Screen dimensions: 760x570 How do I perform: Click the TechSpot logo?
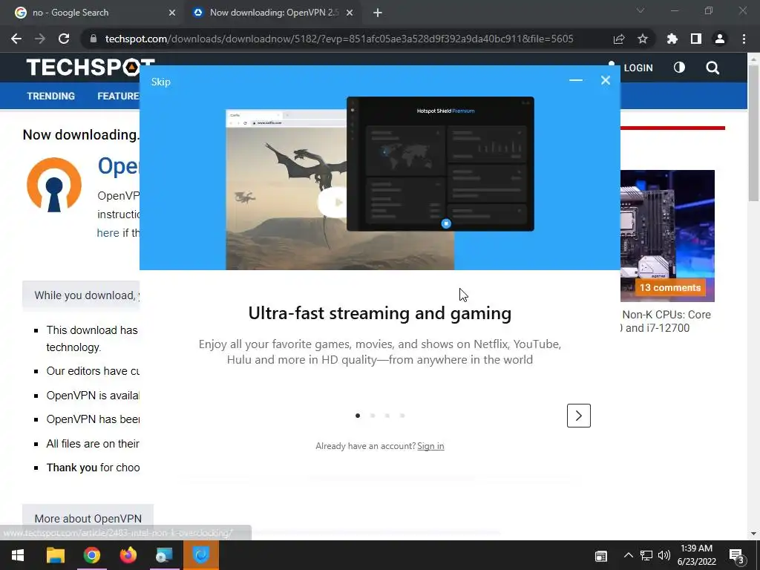point(91,68)
